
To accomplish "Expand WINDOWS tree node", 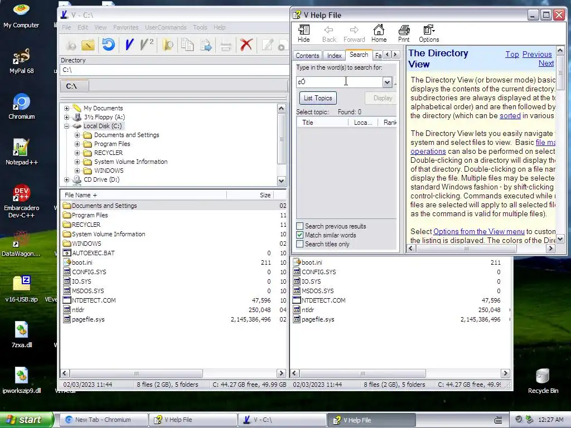I will (77, 171).
